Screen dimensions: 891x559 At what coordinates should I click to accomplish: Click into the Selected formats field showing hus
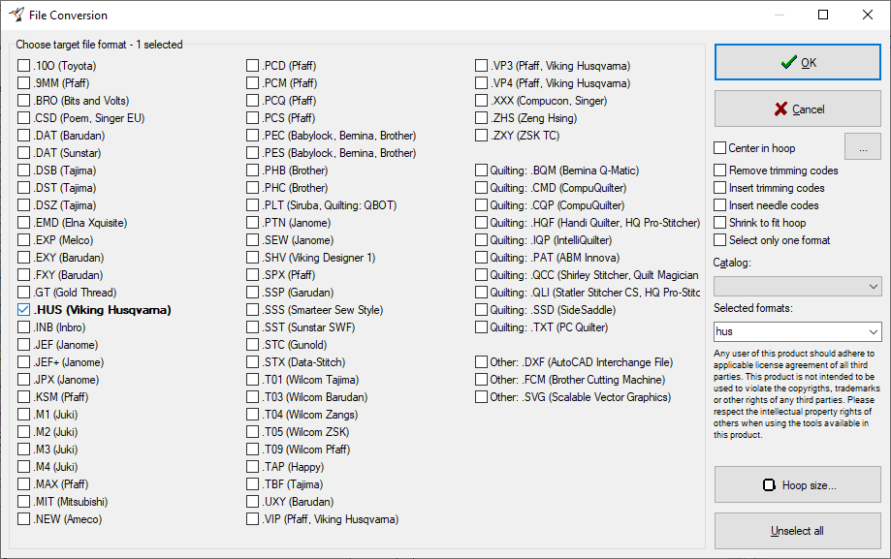790,331
